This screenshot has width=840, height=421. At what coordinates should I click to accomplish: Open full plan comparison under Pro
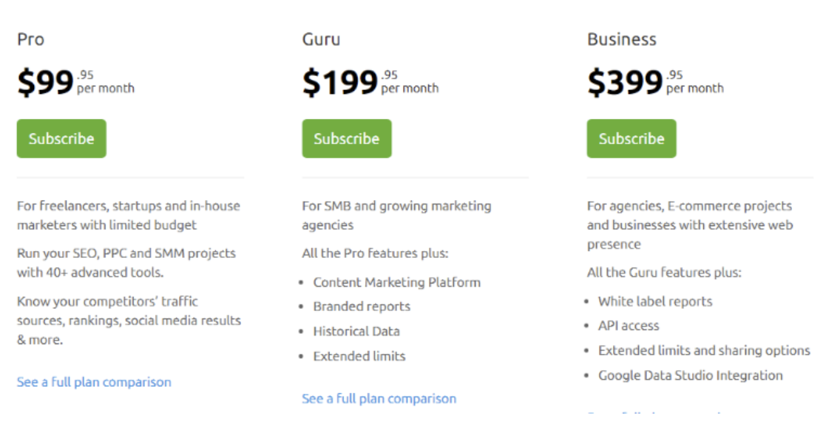pos(95,382)
